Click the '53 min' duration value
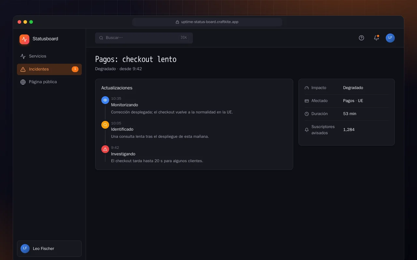The width and height of the screenshot is (417, 260). point(350,114)
